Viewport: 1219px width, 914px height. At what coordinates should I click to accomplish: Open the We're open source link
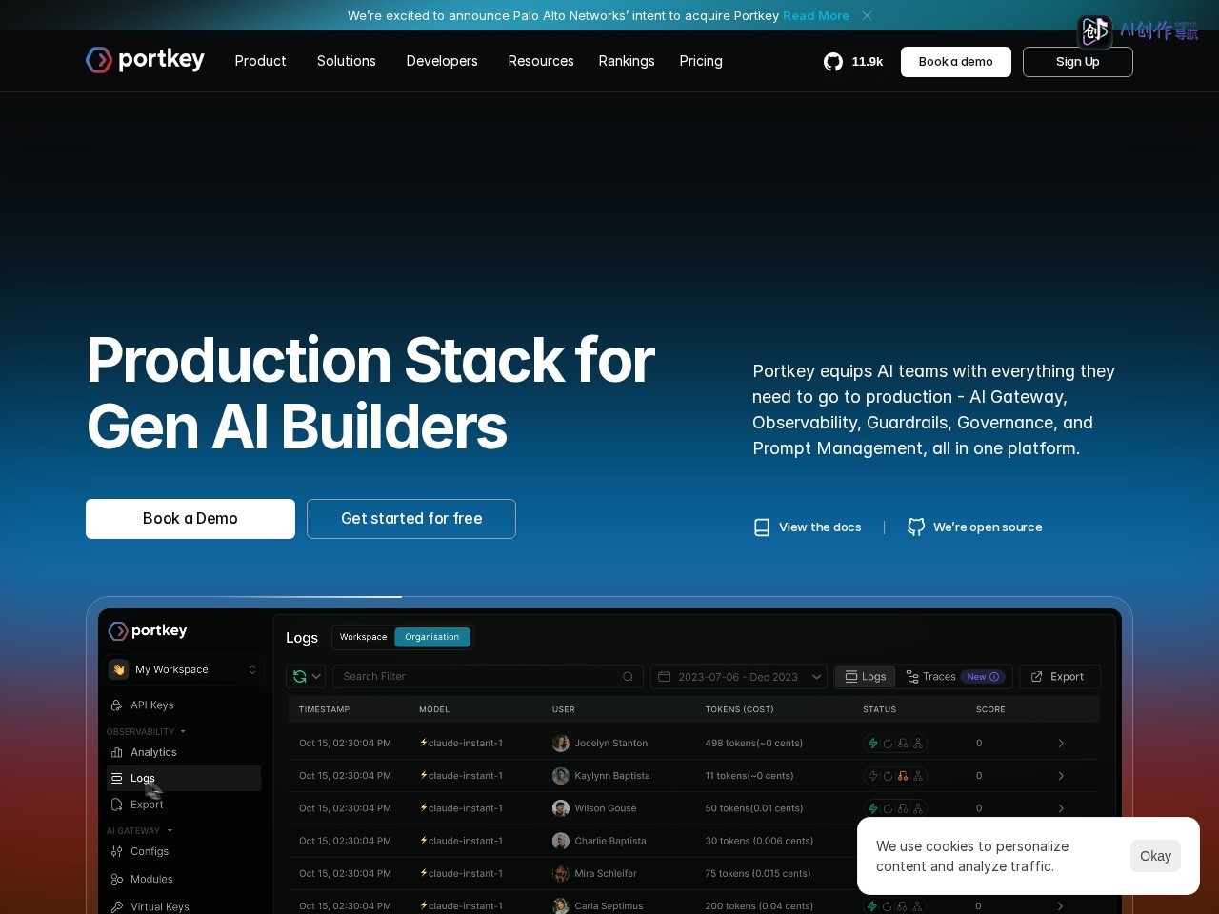(975, 527)
